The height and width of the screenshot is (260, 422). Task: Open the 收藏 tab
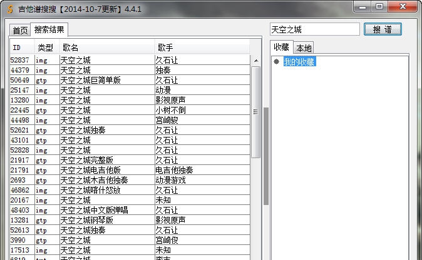pos(281,47)
